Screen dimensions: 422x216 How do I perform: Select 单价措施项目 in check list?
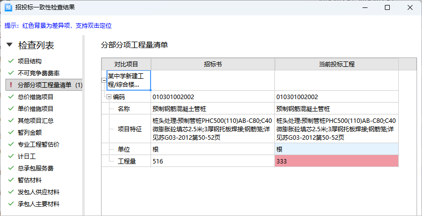35,109
